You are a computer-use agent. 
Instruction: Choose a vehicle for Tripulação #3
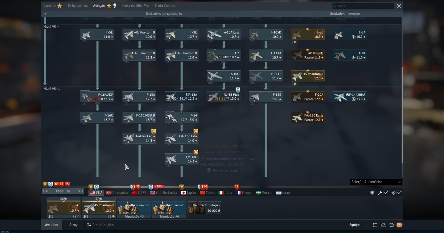tap(134, 208)
